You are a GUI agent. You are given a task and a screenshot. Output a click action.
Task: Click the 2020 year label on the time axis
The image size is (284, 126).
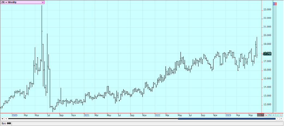coord(14,115)
